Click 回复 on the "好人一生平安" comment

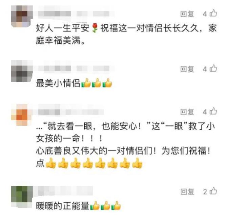(187, 14)
